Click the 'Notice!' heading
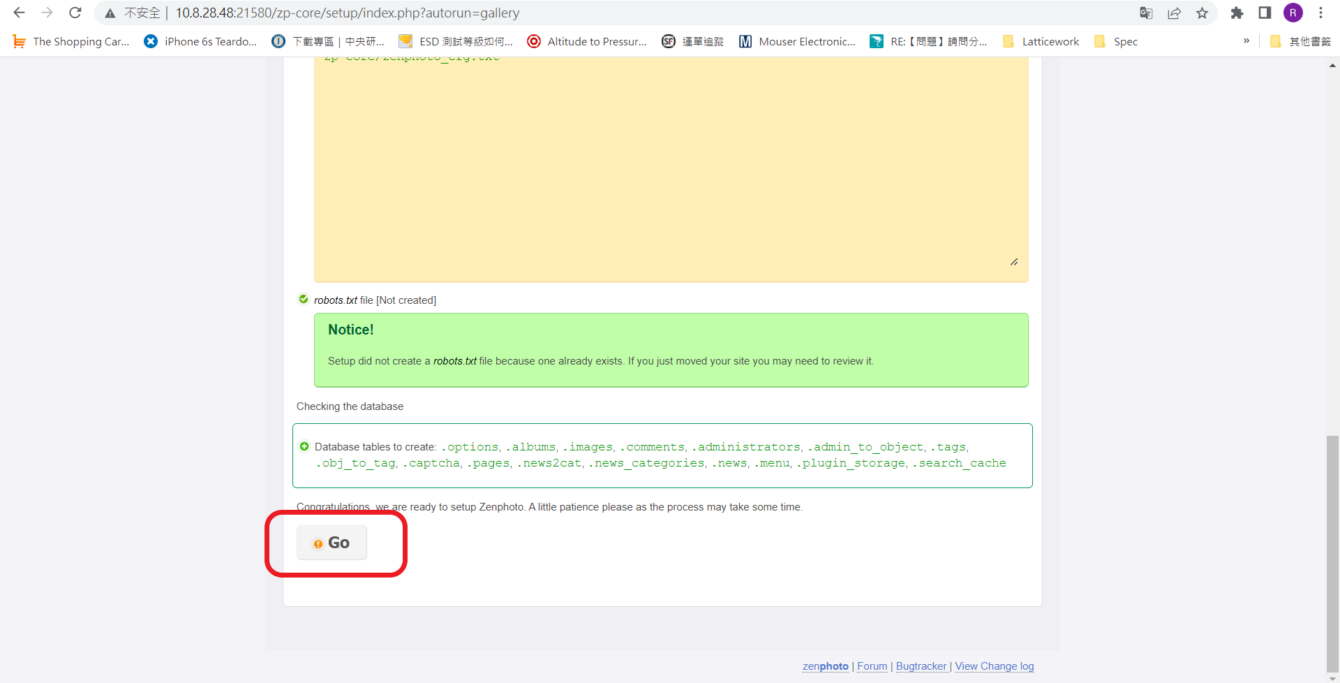The image size is (1340, 683). (x=350, y=330)
